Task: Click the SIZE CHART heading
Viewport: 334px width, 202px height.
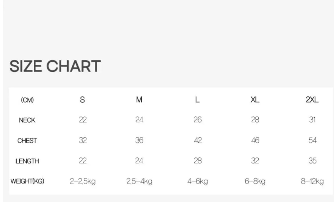Action: click(x=55, y=66)
